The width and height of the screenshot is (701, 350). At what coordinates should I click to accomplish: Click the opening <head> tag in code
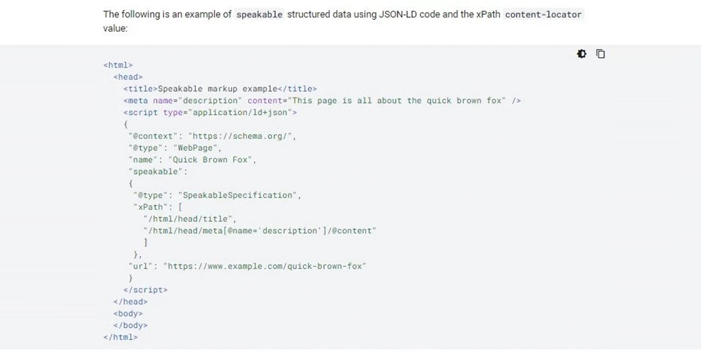[x=128, y=77]
